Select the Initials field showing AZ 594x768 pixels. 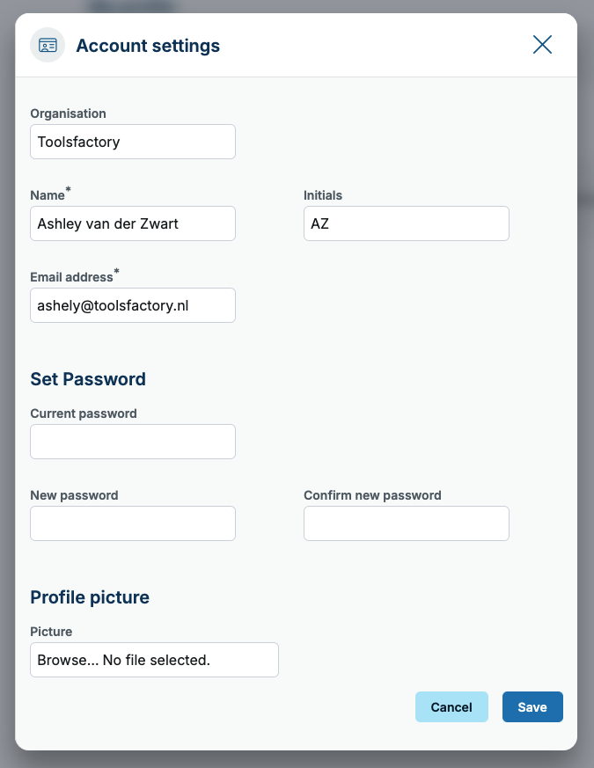(x=407, y=223)
